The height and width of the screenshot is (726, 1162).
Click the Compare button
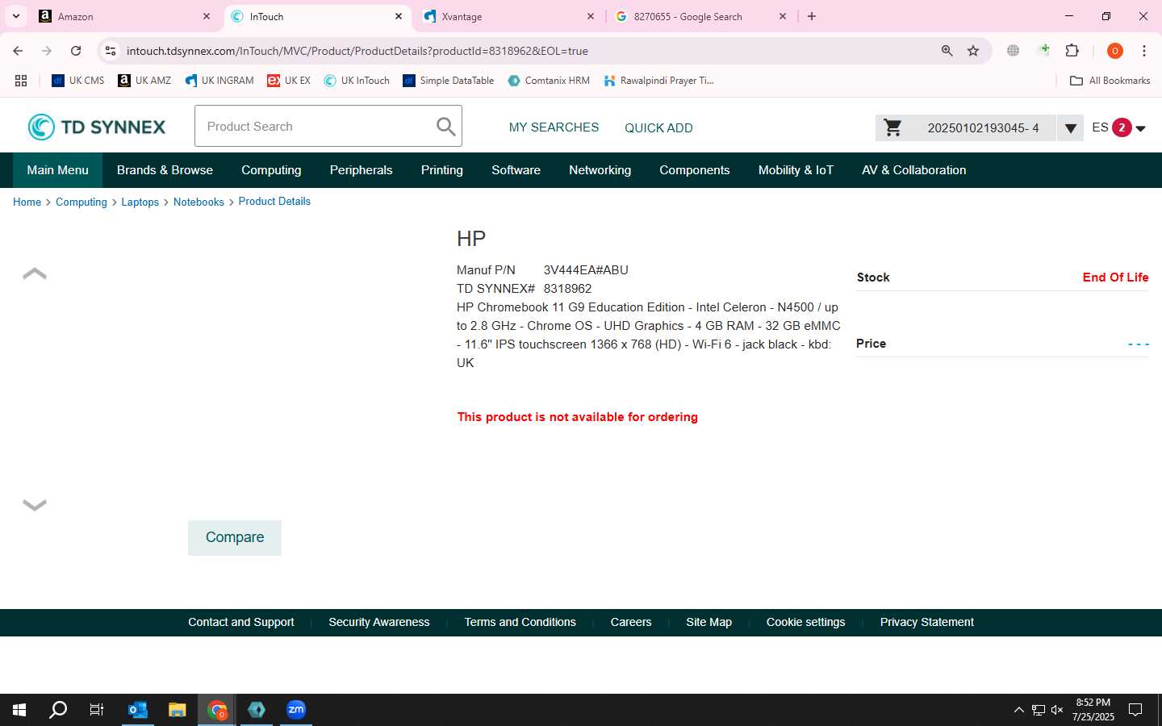[x=235, y=537]
